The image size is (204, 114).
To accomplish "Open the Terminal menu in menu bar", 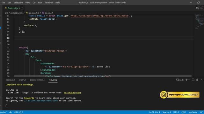I will click(x=49, y=3).
